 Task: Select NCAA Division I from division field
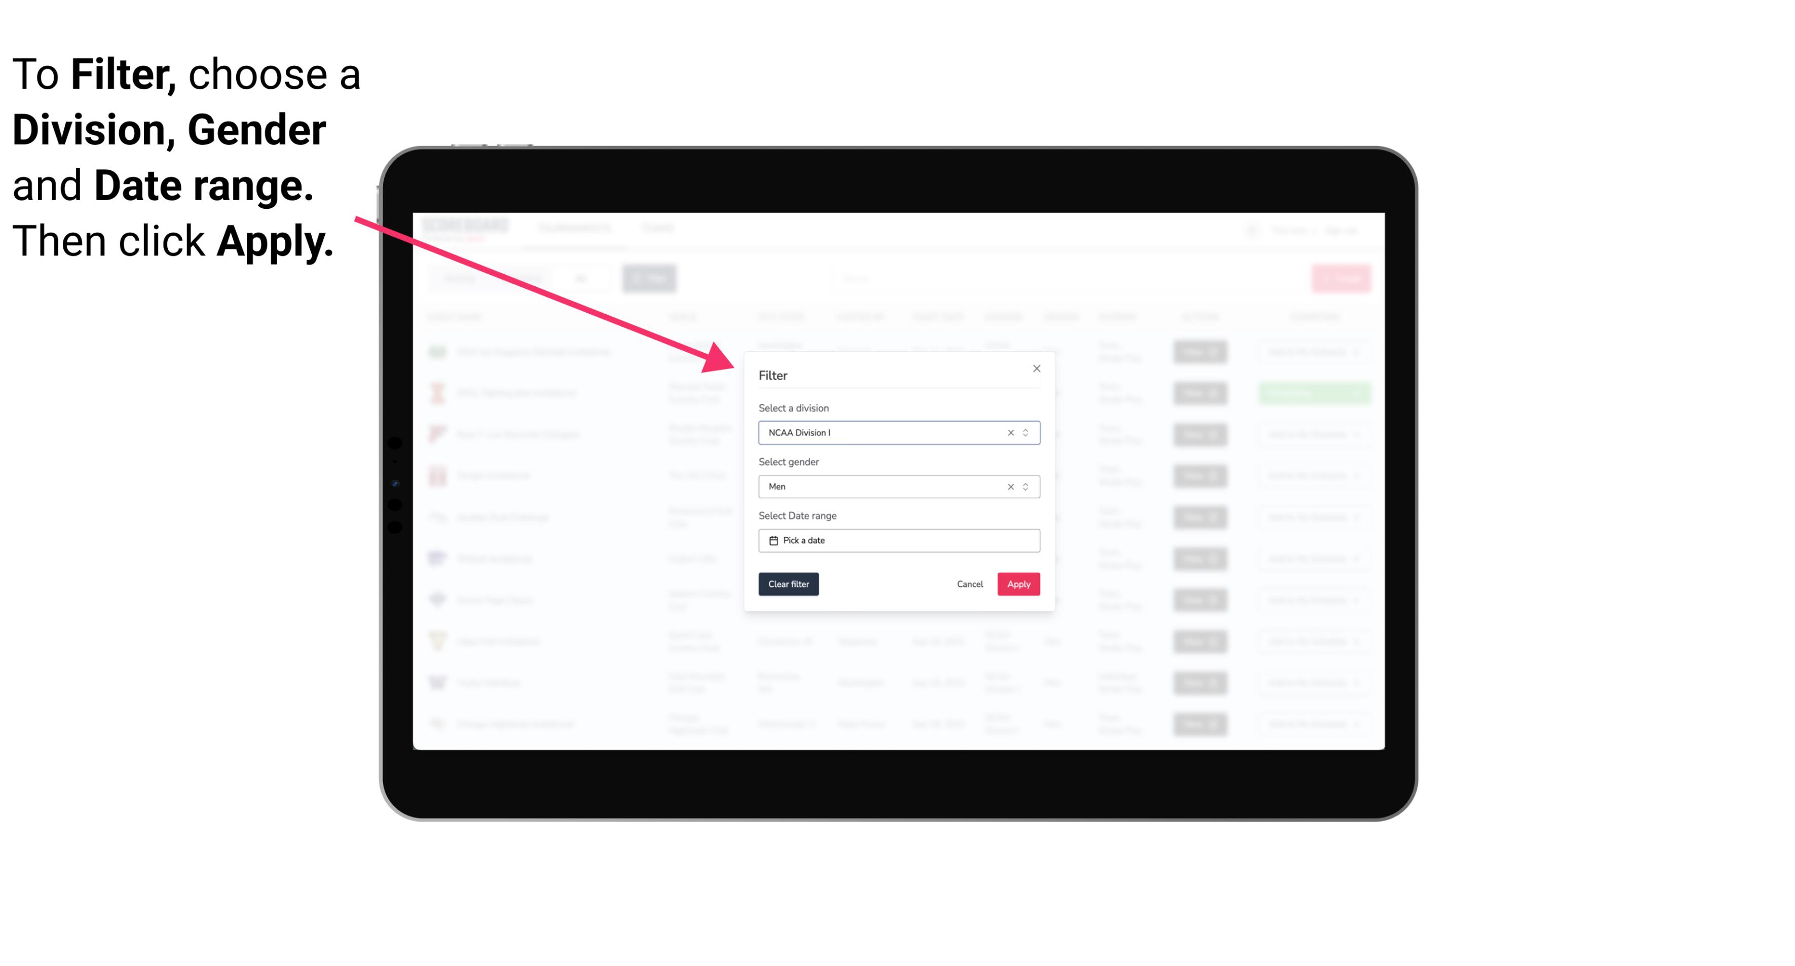[898, 432]
